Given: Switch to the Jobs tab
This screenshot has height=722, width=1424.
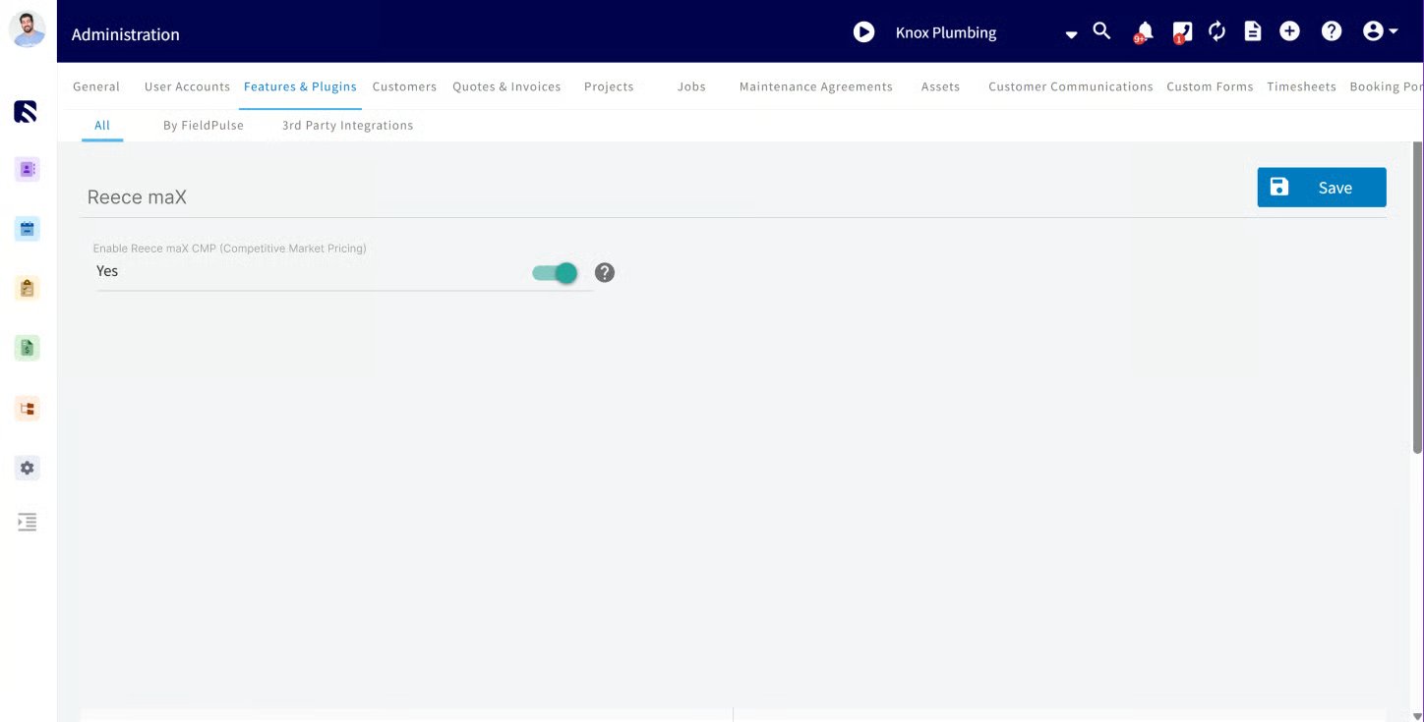Looking at the screenshot, I should pos(691,86).
